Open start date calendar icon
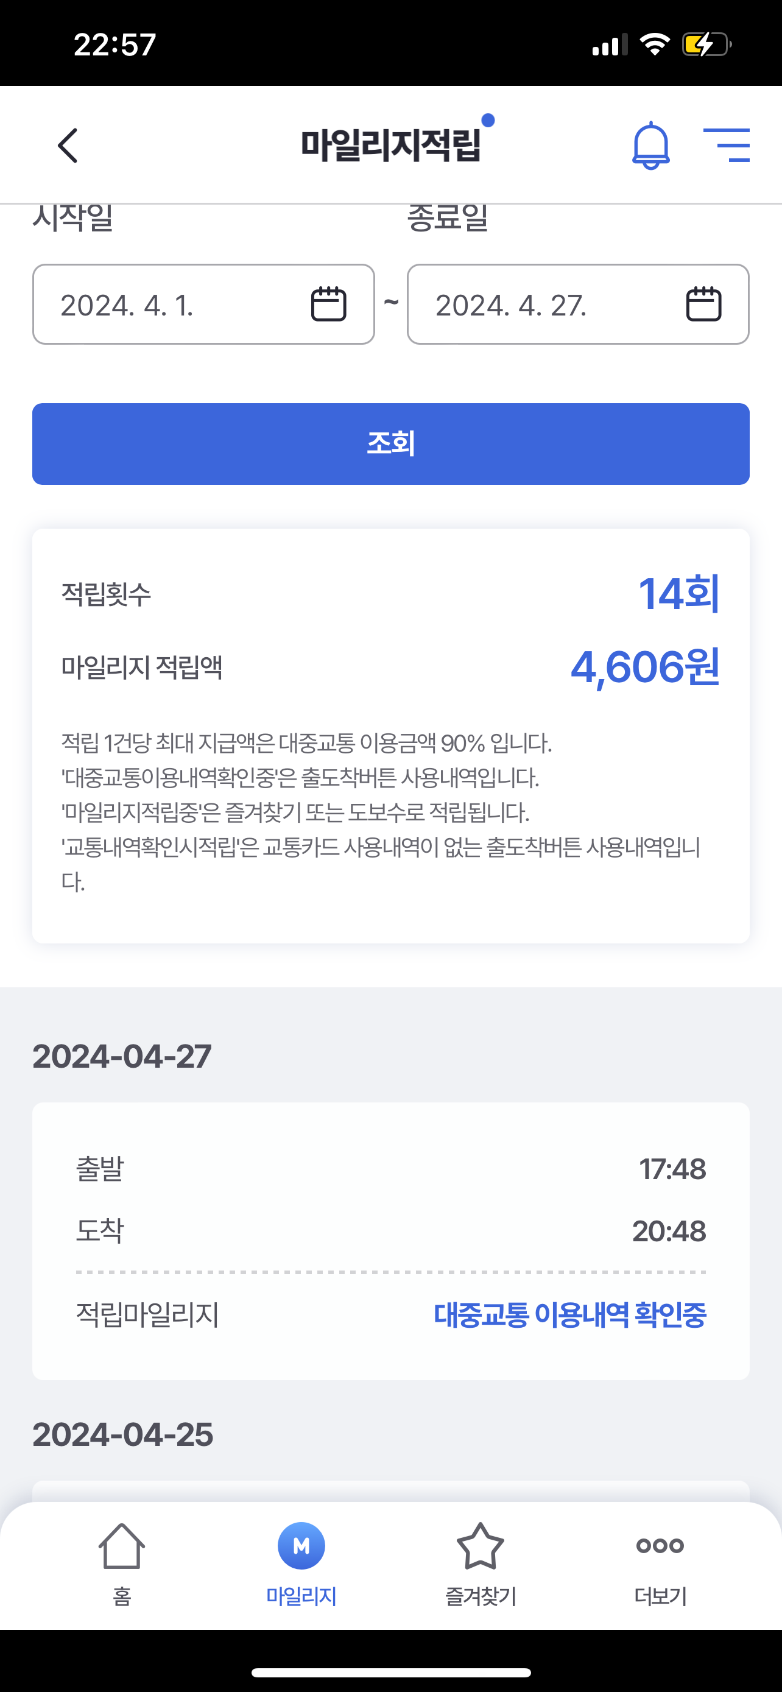782x1692 pixels. point(328,304)
